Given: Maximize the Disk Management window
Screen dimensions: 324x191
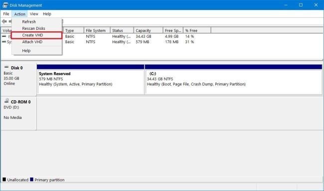Looking at the screenshot, I should (301, 5).
